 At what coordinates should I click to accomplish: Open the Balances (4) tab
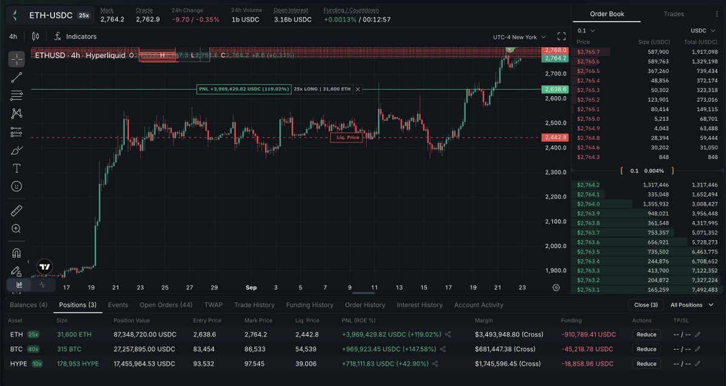pos(28,305)
